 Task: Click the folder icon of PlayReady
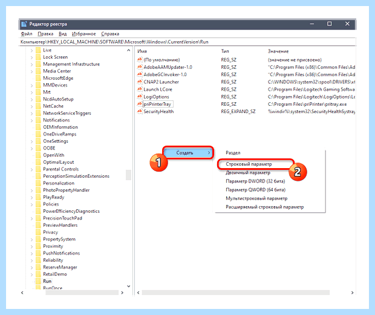pyautogui.click(x=38, y=197)
